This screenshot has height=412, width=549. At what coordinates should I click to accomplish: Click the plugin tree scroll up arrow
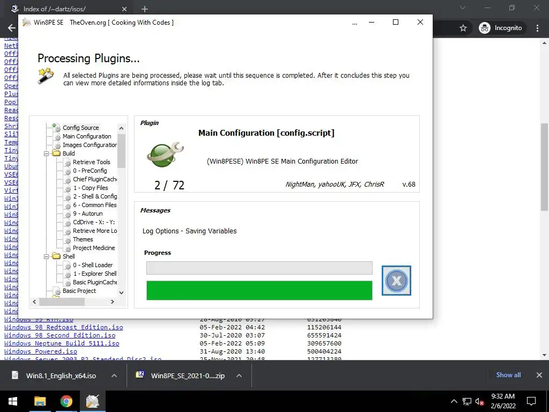[122, 128]
